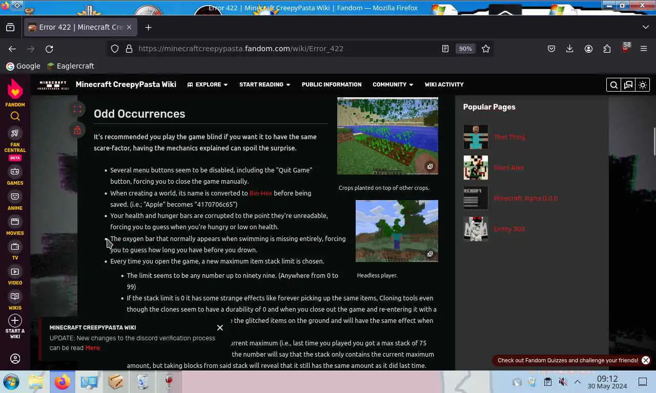Close the Fandom Quizzes banner
The width and height of the screenshot is (656, 393).
tap(646, 360)
